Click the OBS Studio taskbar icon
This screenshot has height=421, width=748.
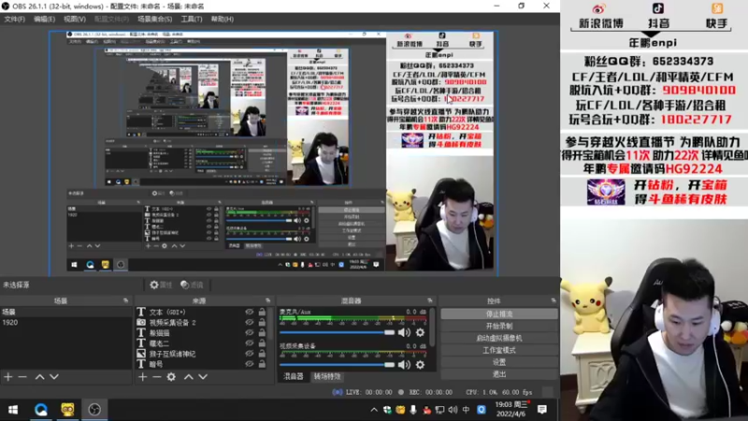click(x=94, y=410)
